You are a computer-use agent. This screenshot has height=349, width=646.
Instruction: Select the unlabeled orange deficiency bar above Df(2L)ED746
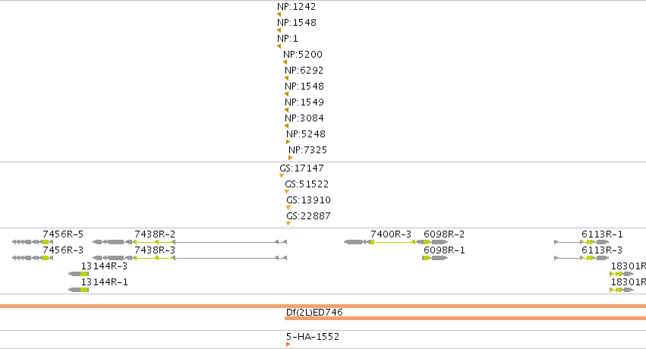tap(323, 307)
